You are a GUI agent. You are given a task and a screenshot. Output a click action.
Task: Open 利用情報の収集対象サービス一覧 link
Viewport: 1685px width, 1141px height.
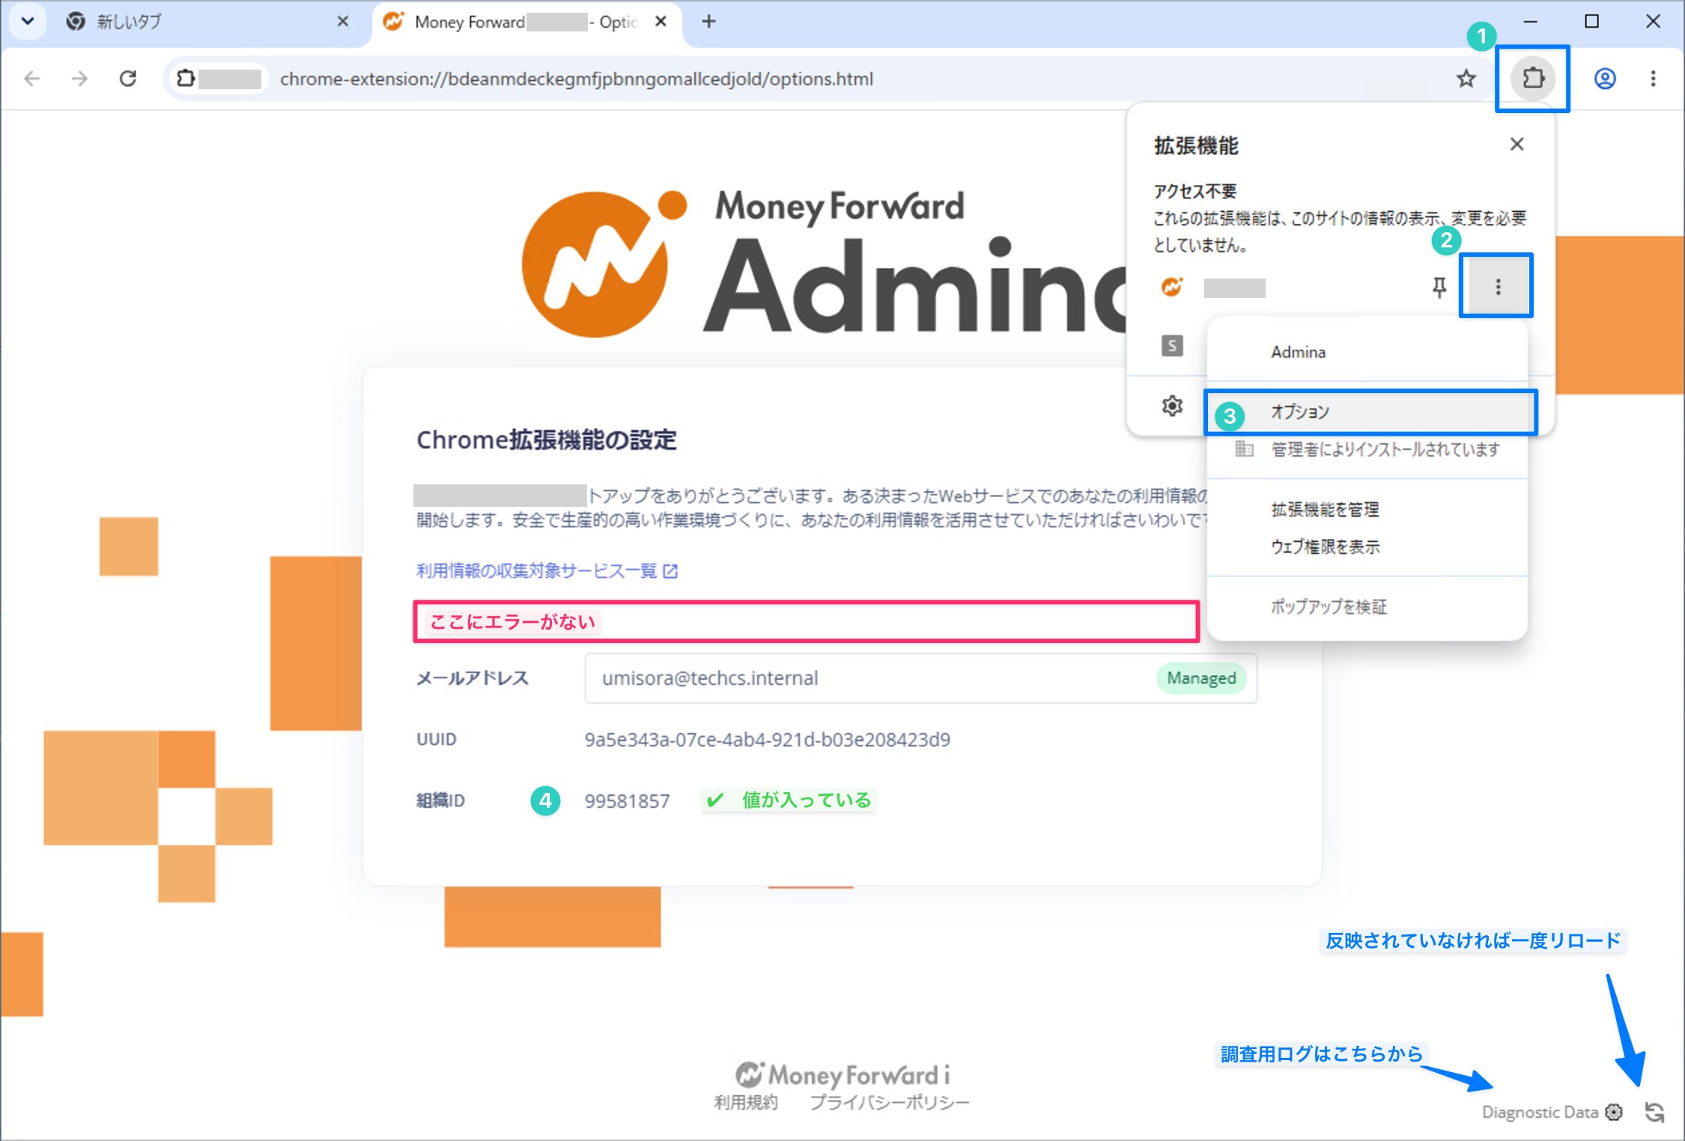[547, 571]
